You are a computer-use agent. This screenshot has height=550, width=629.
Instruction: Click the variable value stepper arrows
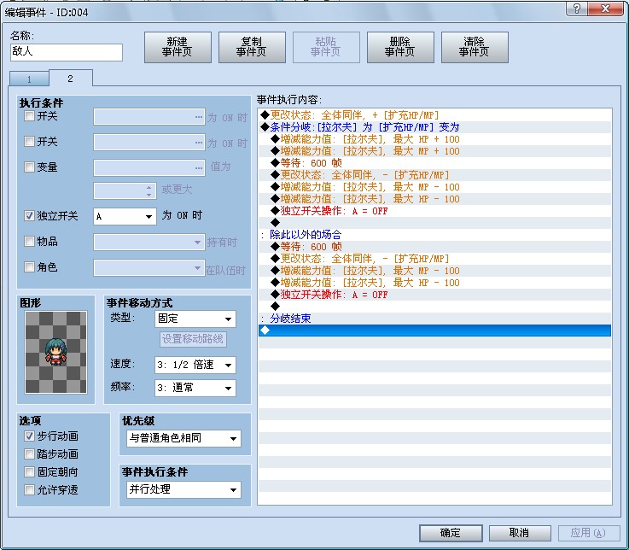149,191
